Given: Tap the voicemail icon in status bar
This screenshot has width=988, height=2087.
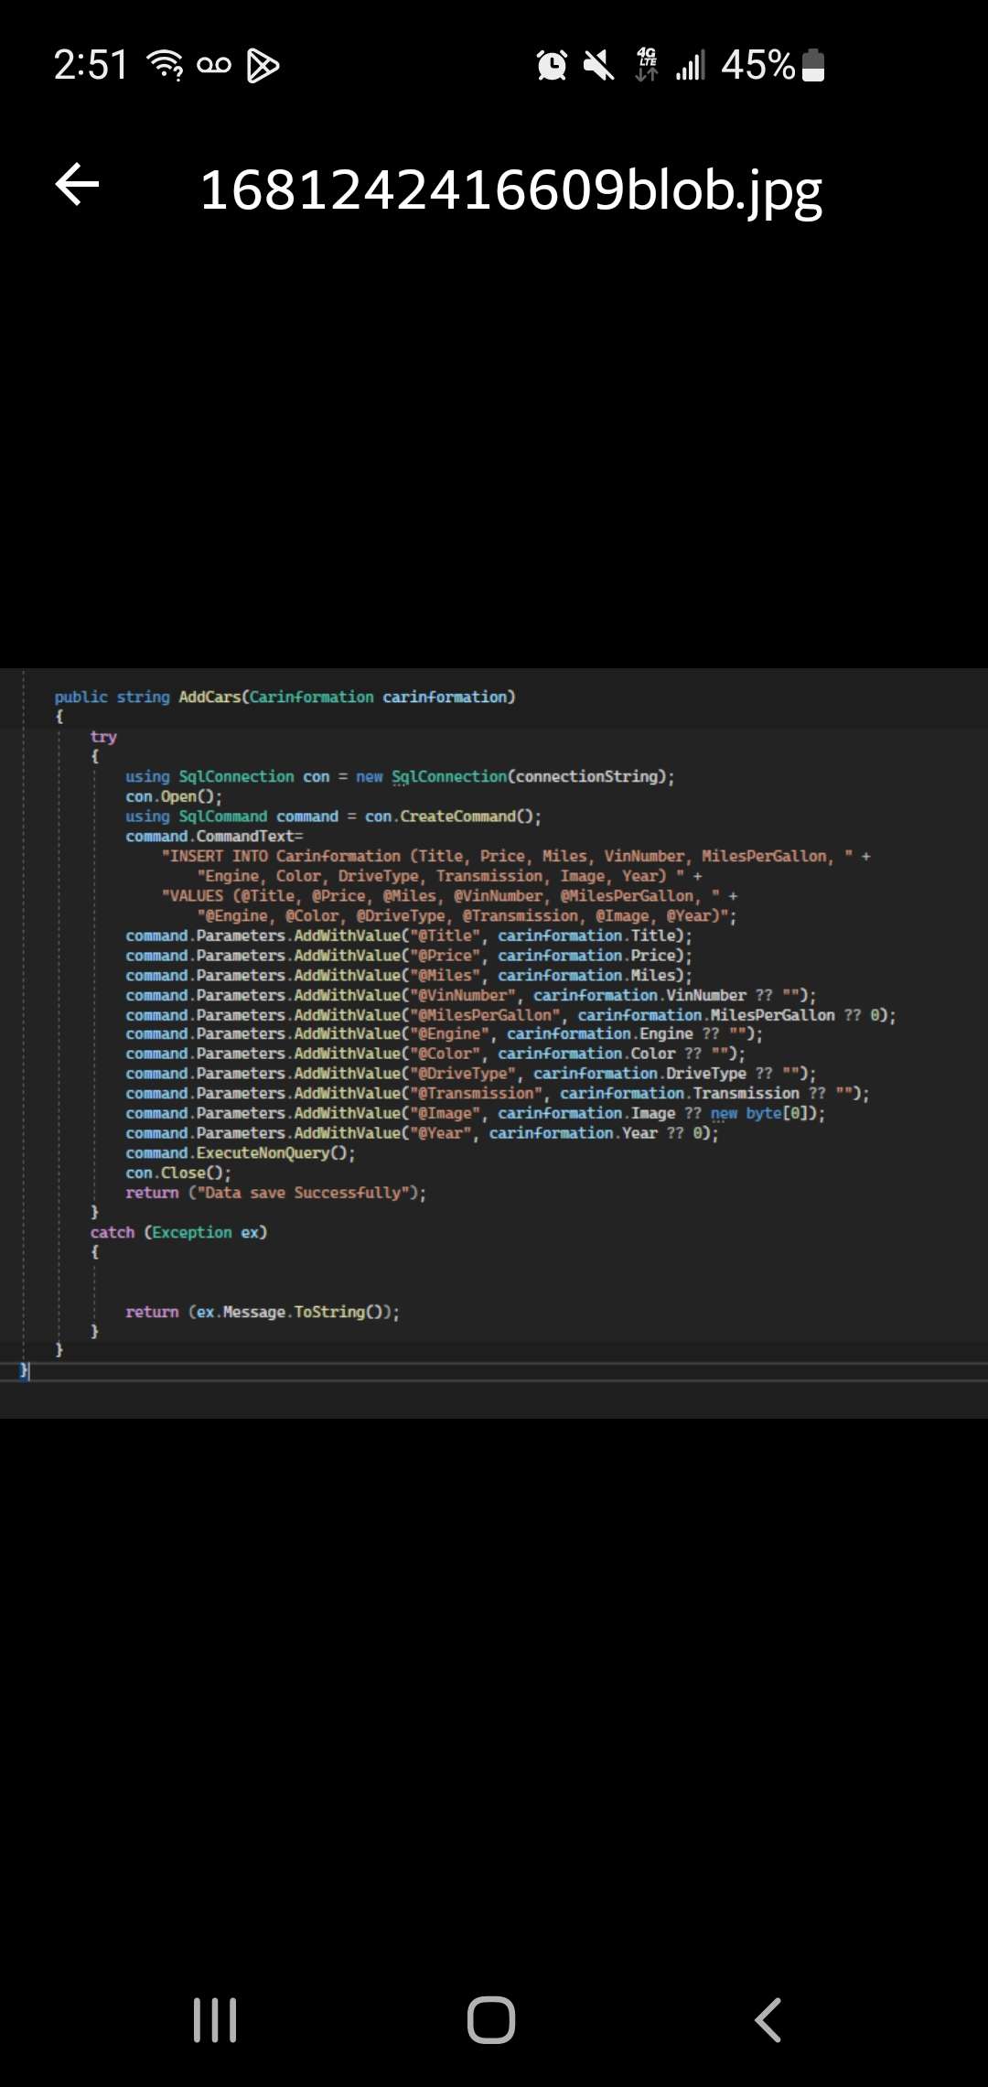Looking at the screenshot, I should pyautogui.click(x=214, y=65).
